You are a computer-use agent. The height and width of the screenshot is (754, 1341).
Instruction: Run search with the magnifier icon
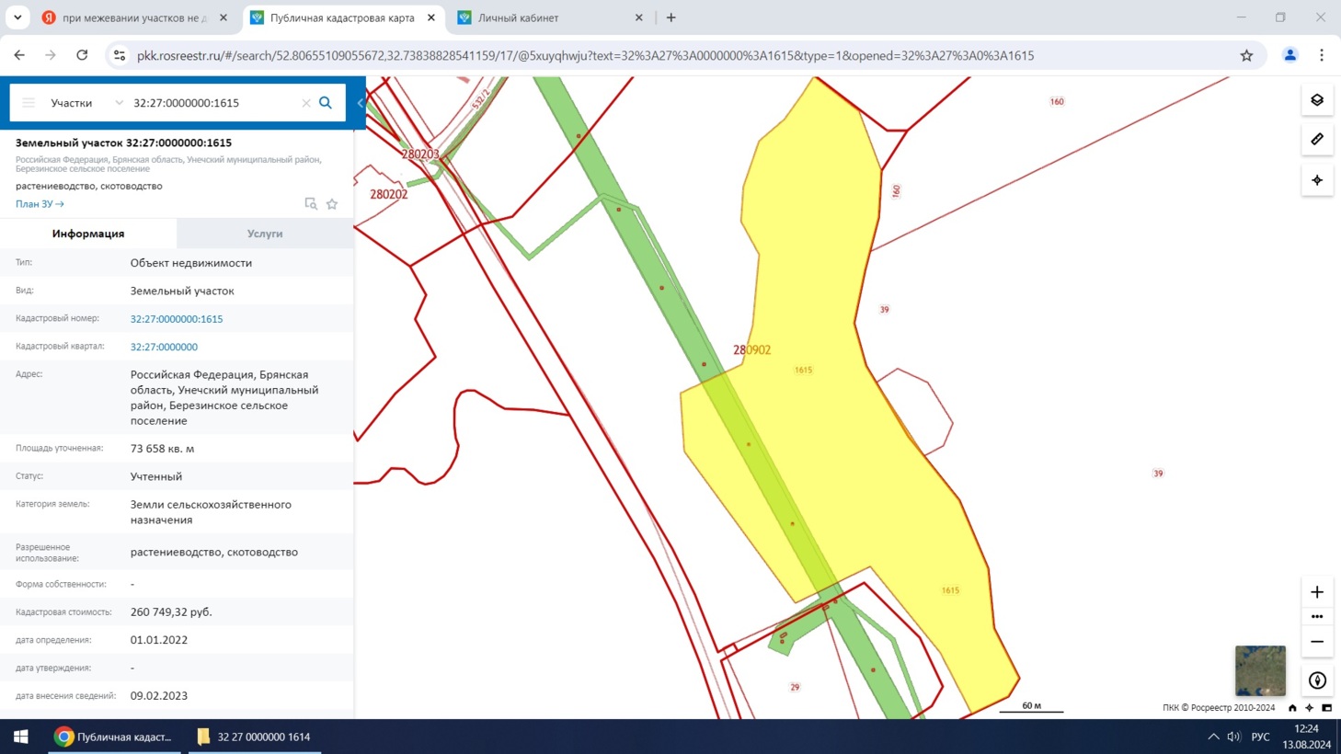click(326, 103)
